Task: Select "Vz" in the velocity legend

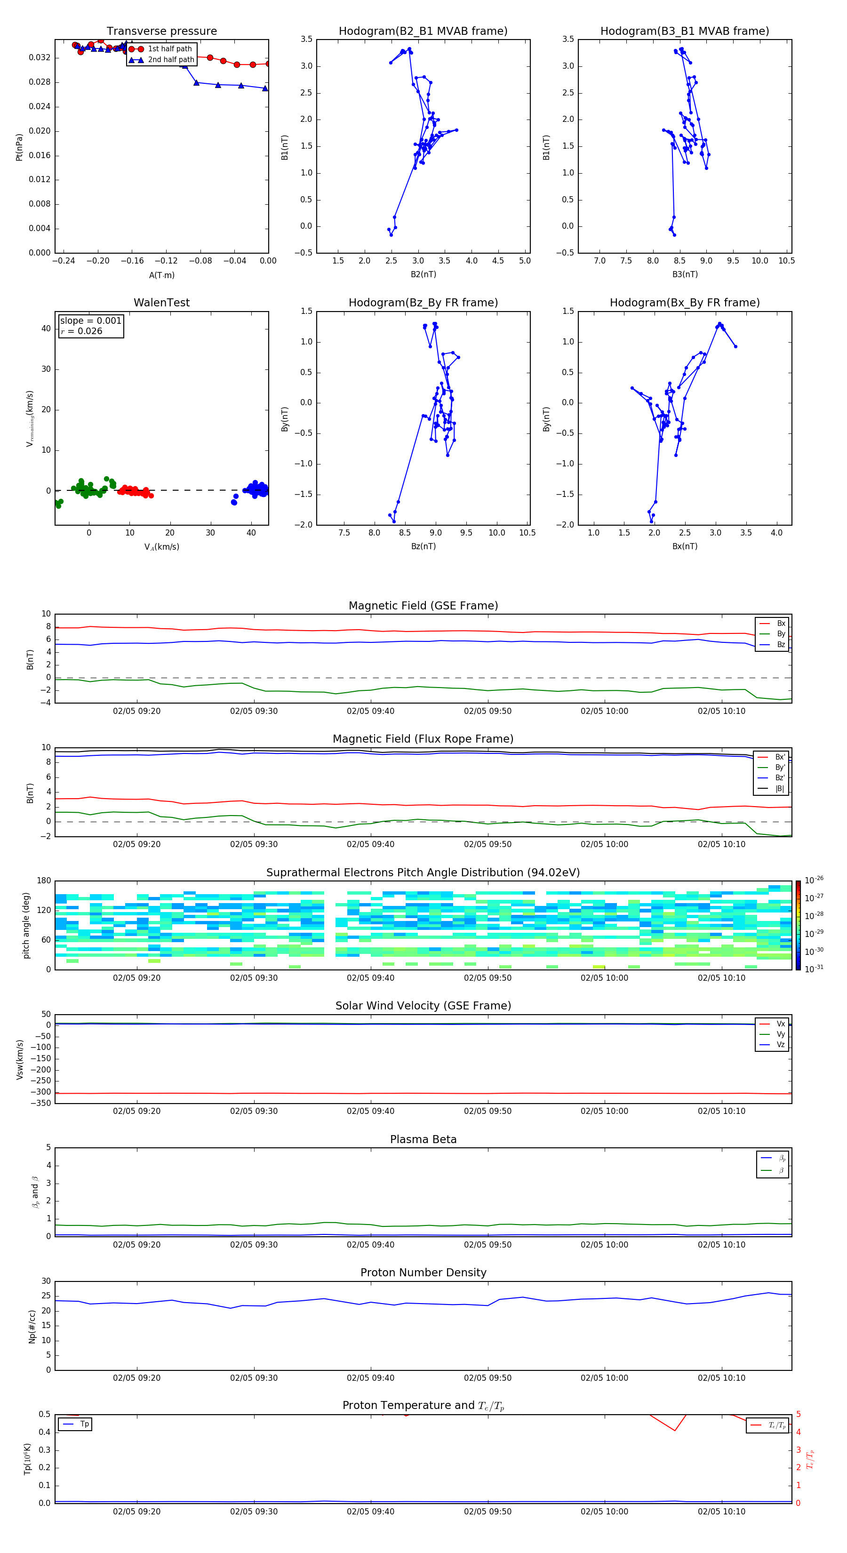Action: (x=772, y=1045)
